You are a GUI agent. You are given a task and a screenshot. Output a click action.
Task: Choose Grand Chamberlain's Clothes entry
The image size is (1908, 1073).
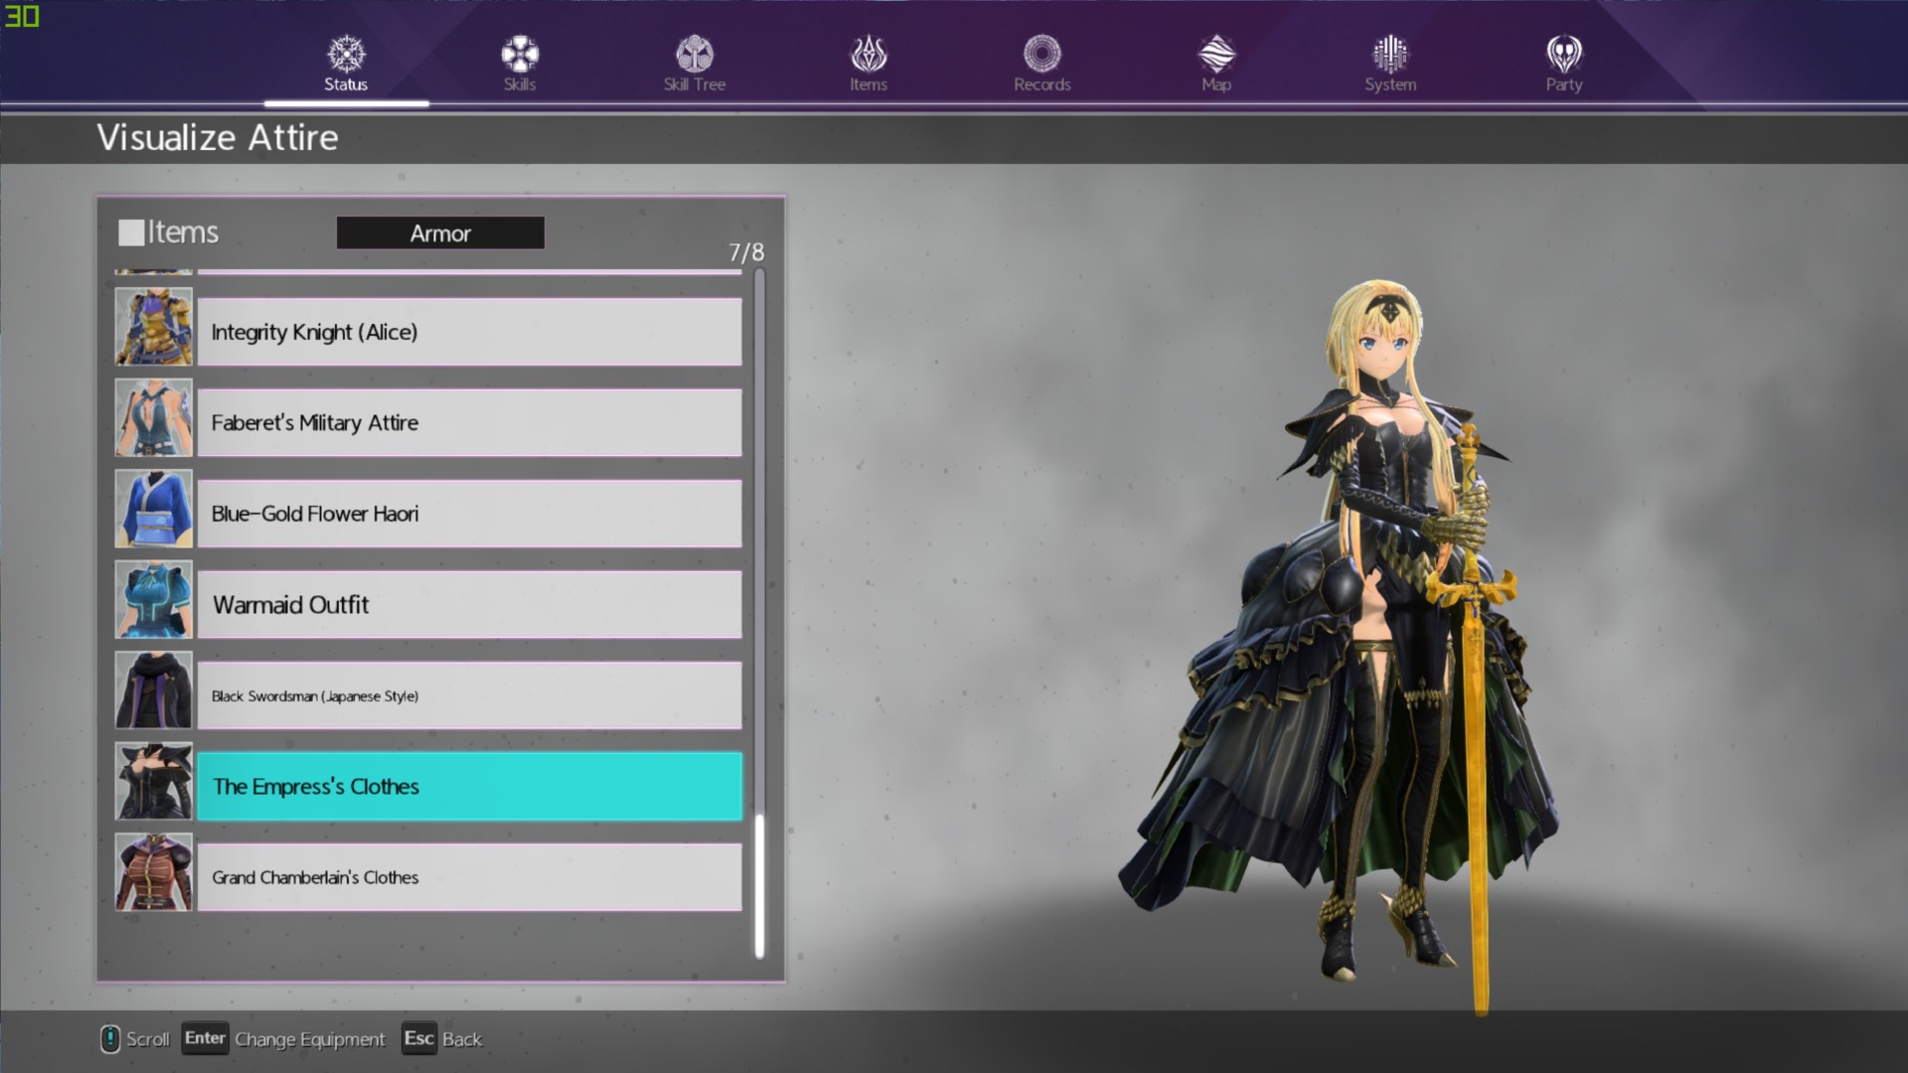469,877
